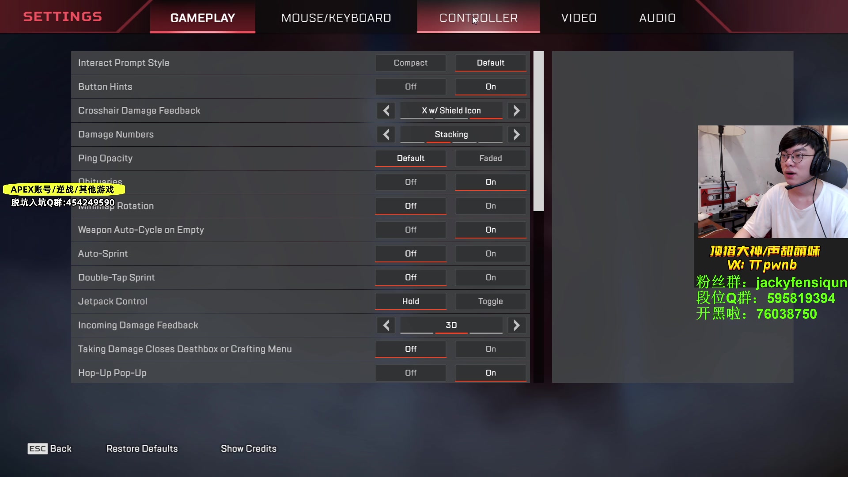Set Jetpack Control to Toggle

pyautogui.click(x=490, y=301)
